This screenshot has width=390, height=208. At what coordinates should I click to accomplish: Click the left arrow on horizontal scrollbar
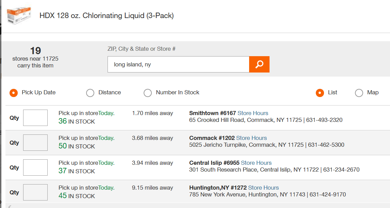click(10, 206)
